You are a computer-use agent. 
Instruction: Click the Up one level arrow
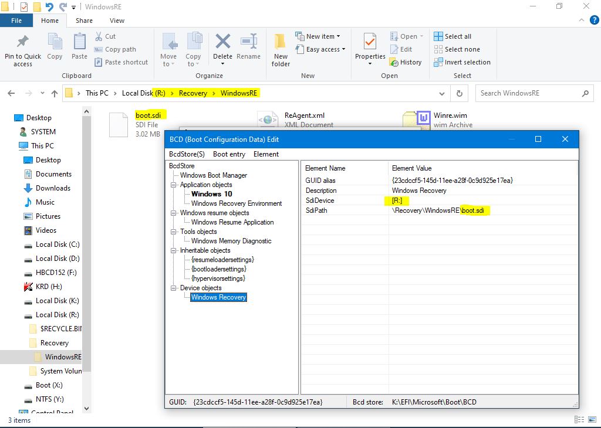pos(55,93)
